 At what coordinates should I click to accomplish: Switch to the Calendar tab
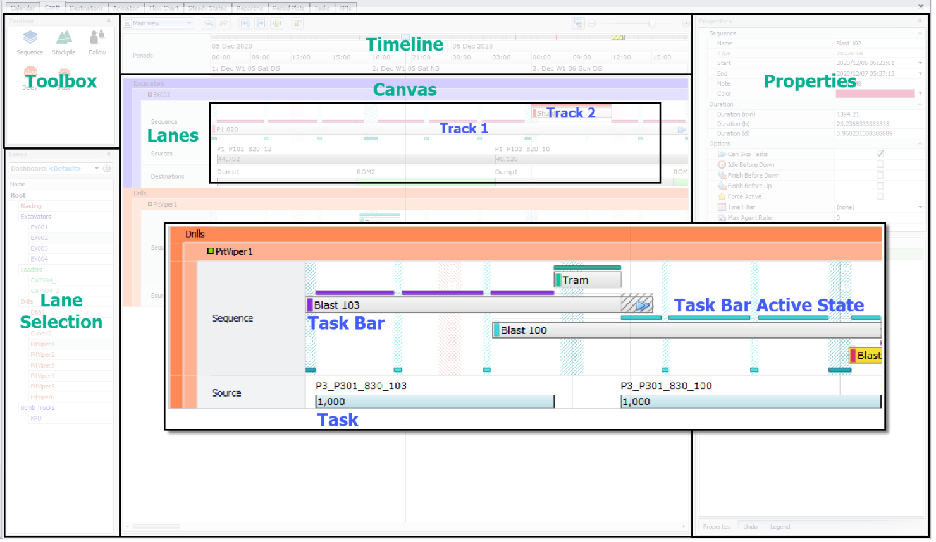pos(23,8)
